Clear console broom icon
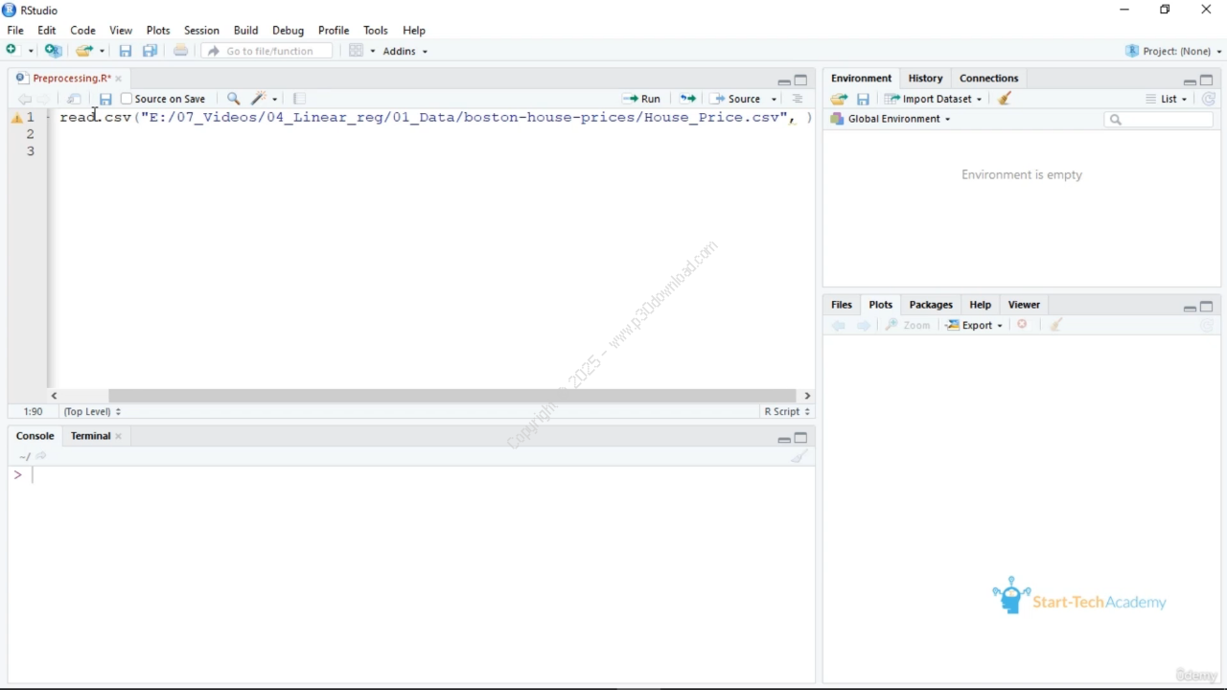The width and height of the screenshot is (1227, 690). click(799, 456)
